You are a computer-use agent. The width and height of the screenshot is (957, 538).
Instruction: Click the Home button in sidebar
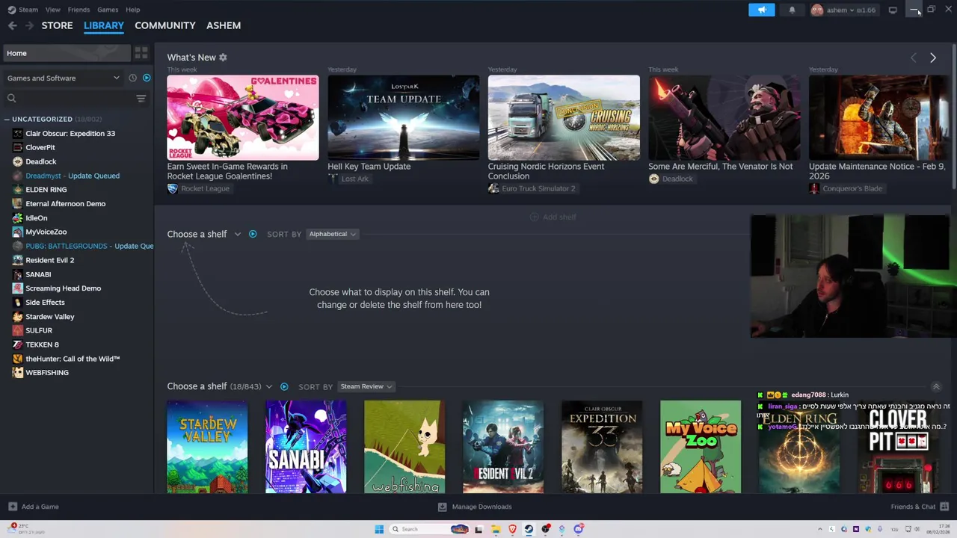click(x=66, y=53)
